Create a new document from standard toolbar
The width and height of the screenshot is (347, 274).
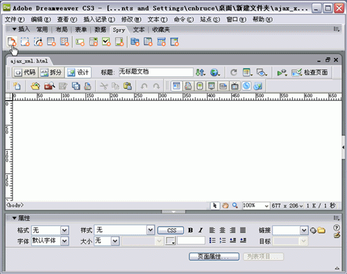pos(17,86)
